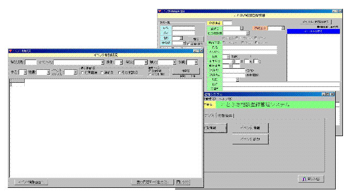Maximize the event participation front window
The image size is (345, 192).
pyautogui.click(x=198, y=51)
